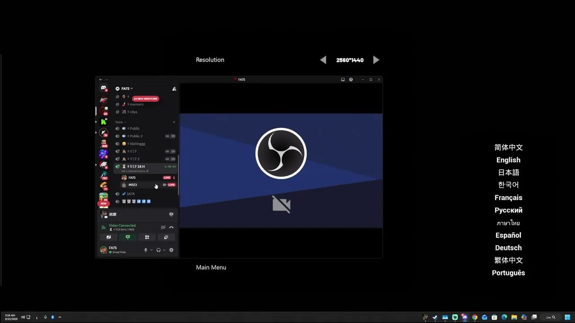Choose Deutsch language

click(x=509, y=248)
